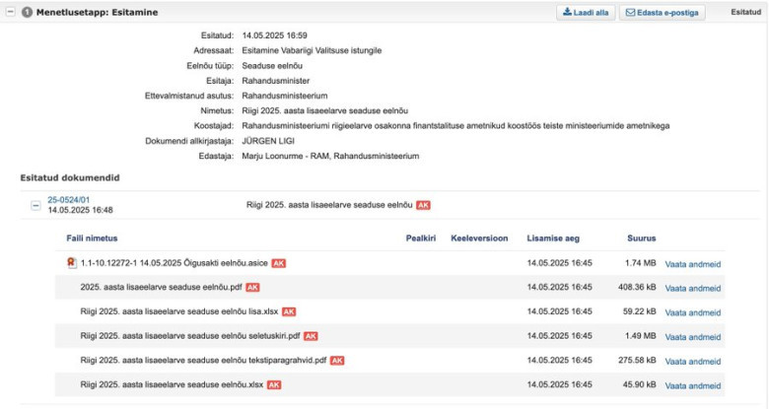The image size is (769, 409).
Task: Click Vaata andmeid for the asice file
Action: click(692, 264)
